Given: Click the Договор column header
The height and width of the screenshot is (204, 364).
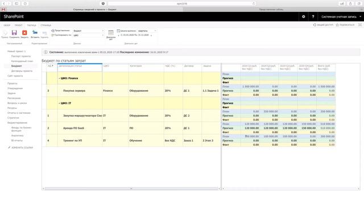Looking at the screenshot, I should pyautogui.click(x=192, y=67).
